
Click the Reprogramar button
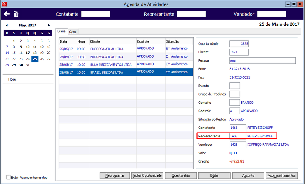point(115,175)
